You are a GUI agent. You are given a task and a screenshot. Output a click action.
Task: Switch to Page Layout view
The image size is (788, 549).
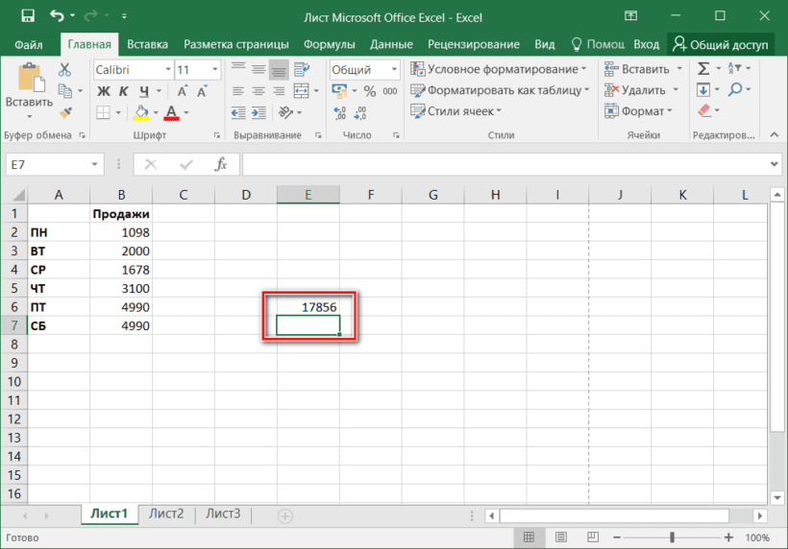tap(561, 537)
